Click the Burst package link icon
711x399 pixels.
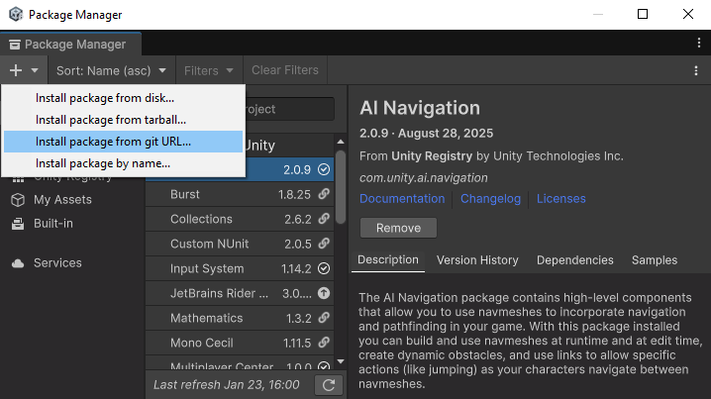tap(324, 194)
